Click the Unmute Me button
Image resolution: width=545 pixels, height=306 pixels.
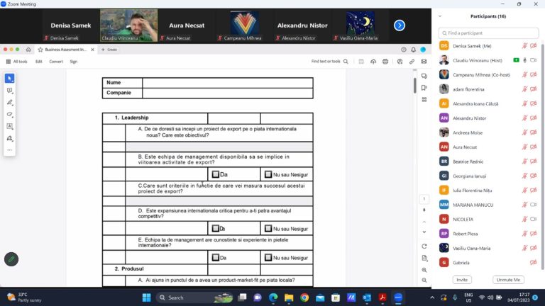click(x=508, y=280)
